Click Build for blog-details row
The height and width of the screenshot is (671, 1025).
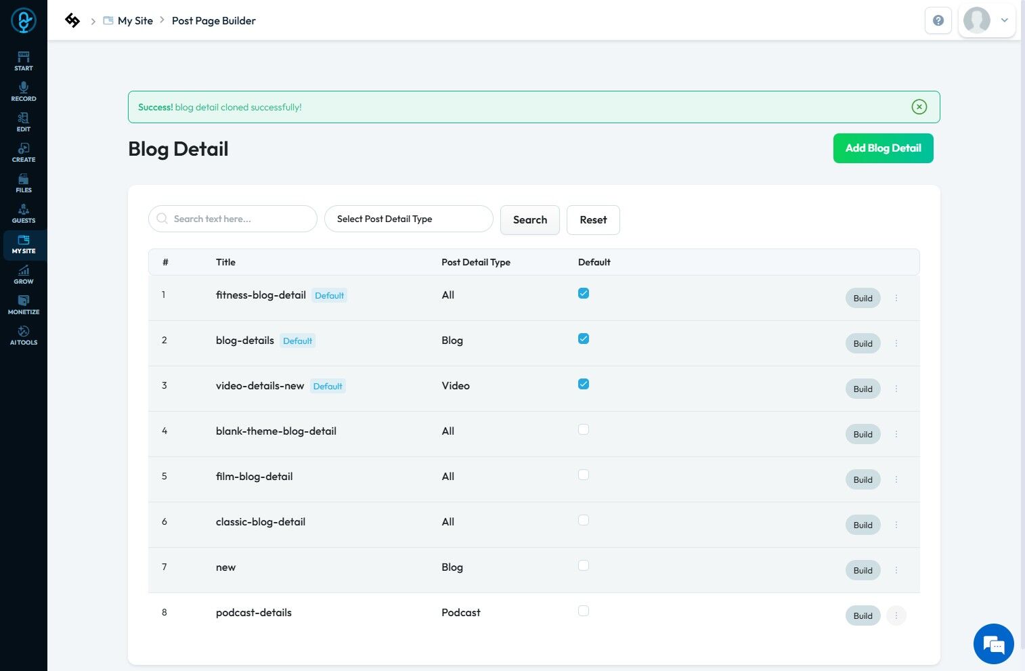[863, 343]
